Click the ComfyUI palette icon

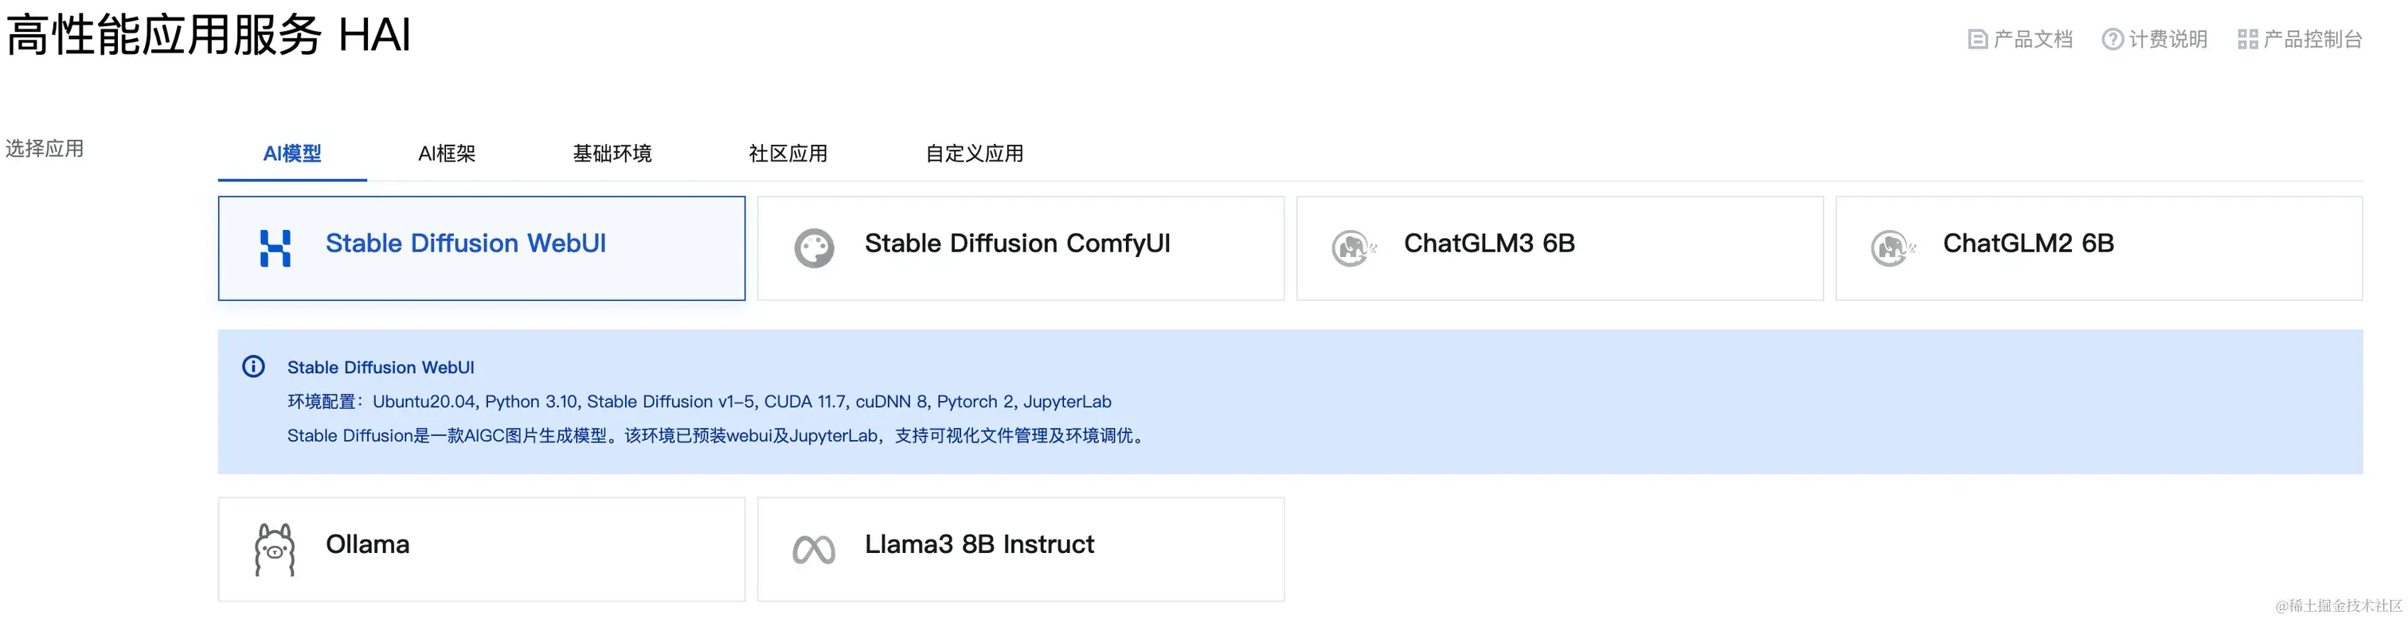pos(813,248)
